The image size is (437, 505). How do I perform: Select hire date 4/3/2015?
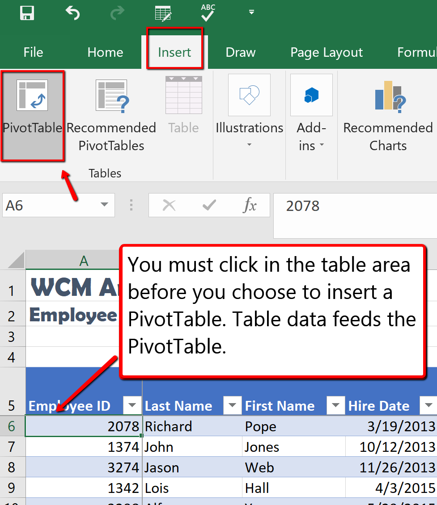pos(391,488)
